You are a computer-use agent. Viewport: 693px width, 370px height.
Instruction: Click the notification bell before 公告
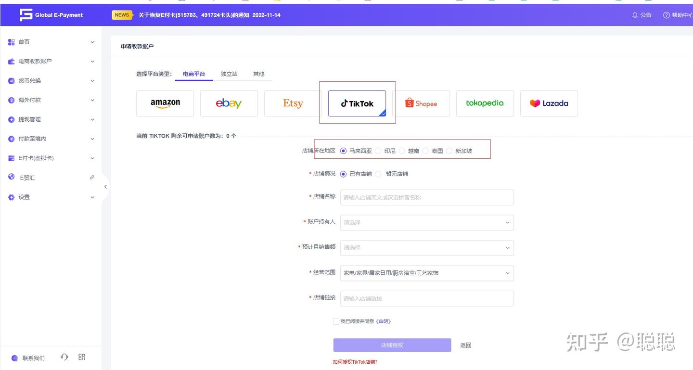tap(635, 15)
